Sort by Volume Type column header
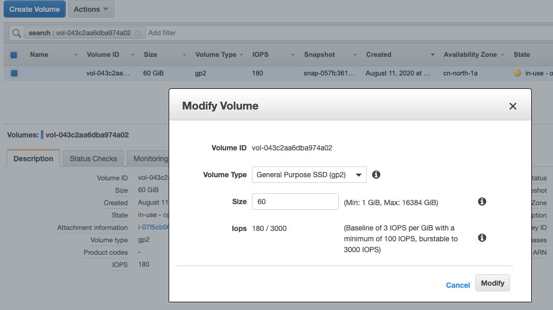 point(216,55)
